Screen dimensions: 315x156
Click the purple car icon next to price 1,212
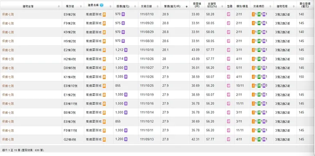pos(126,50)
